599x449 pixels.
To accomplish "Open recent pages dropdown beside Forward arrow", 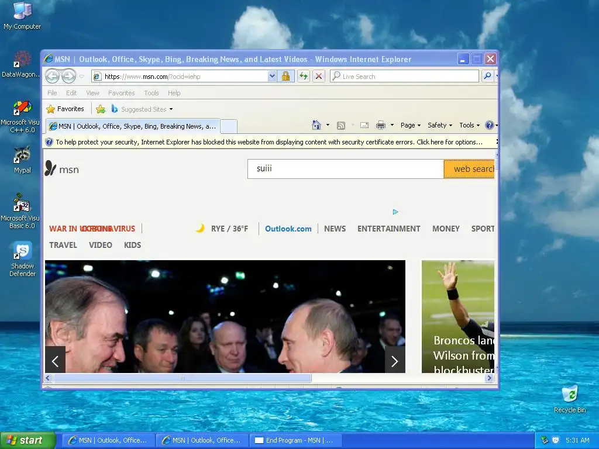I will [x=82, y=77].
